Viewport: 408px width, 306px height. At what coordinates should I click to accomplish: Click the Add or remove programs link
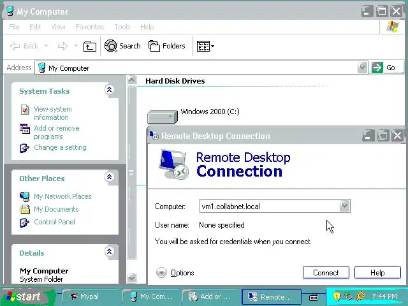tap(57, 132)
